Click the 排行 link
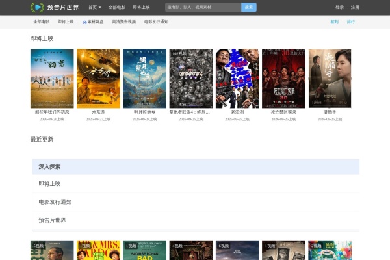390x260 pixels. [351, 22]
